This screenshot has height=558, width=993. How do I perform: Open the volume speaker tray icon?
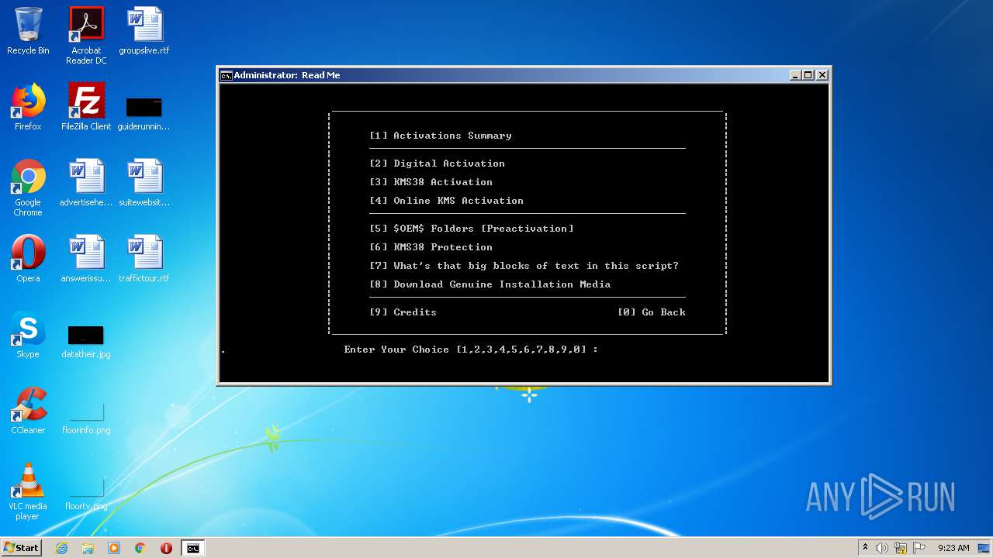click(x=882, y=548)
